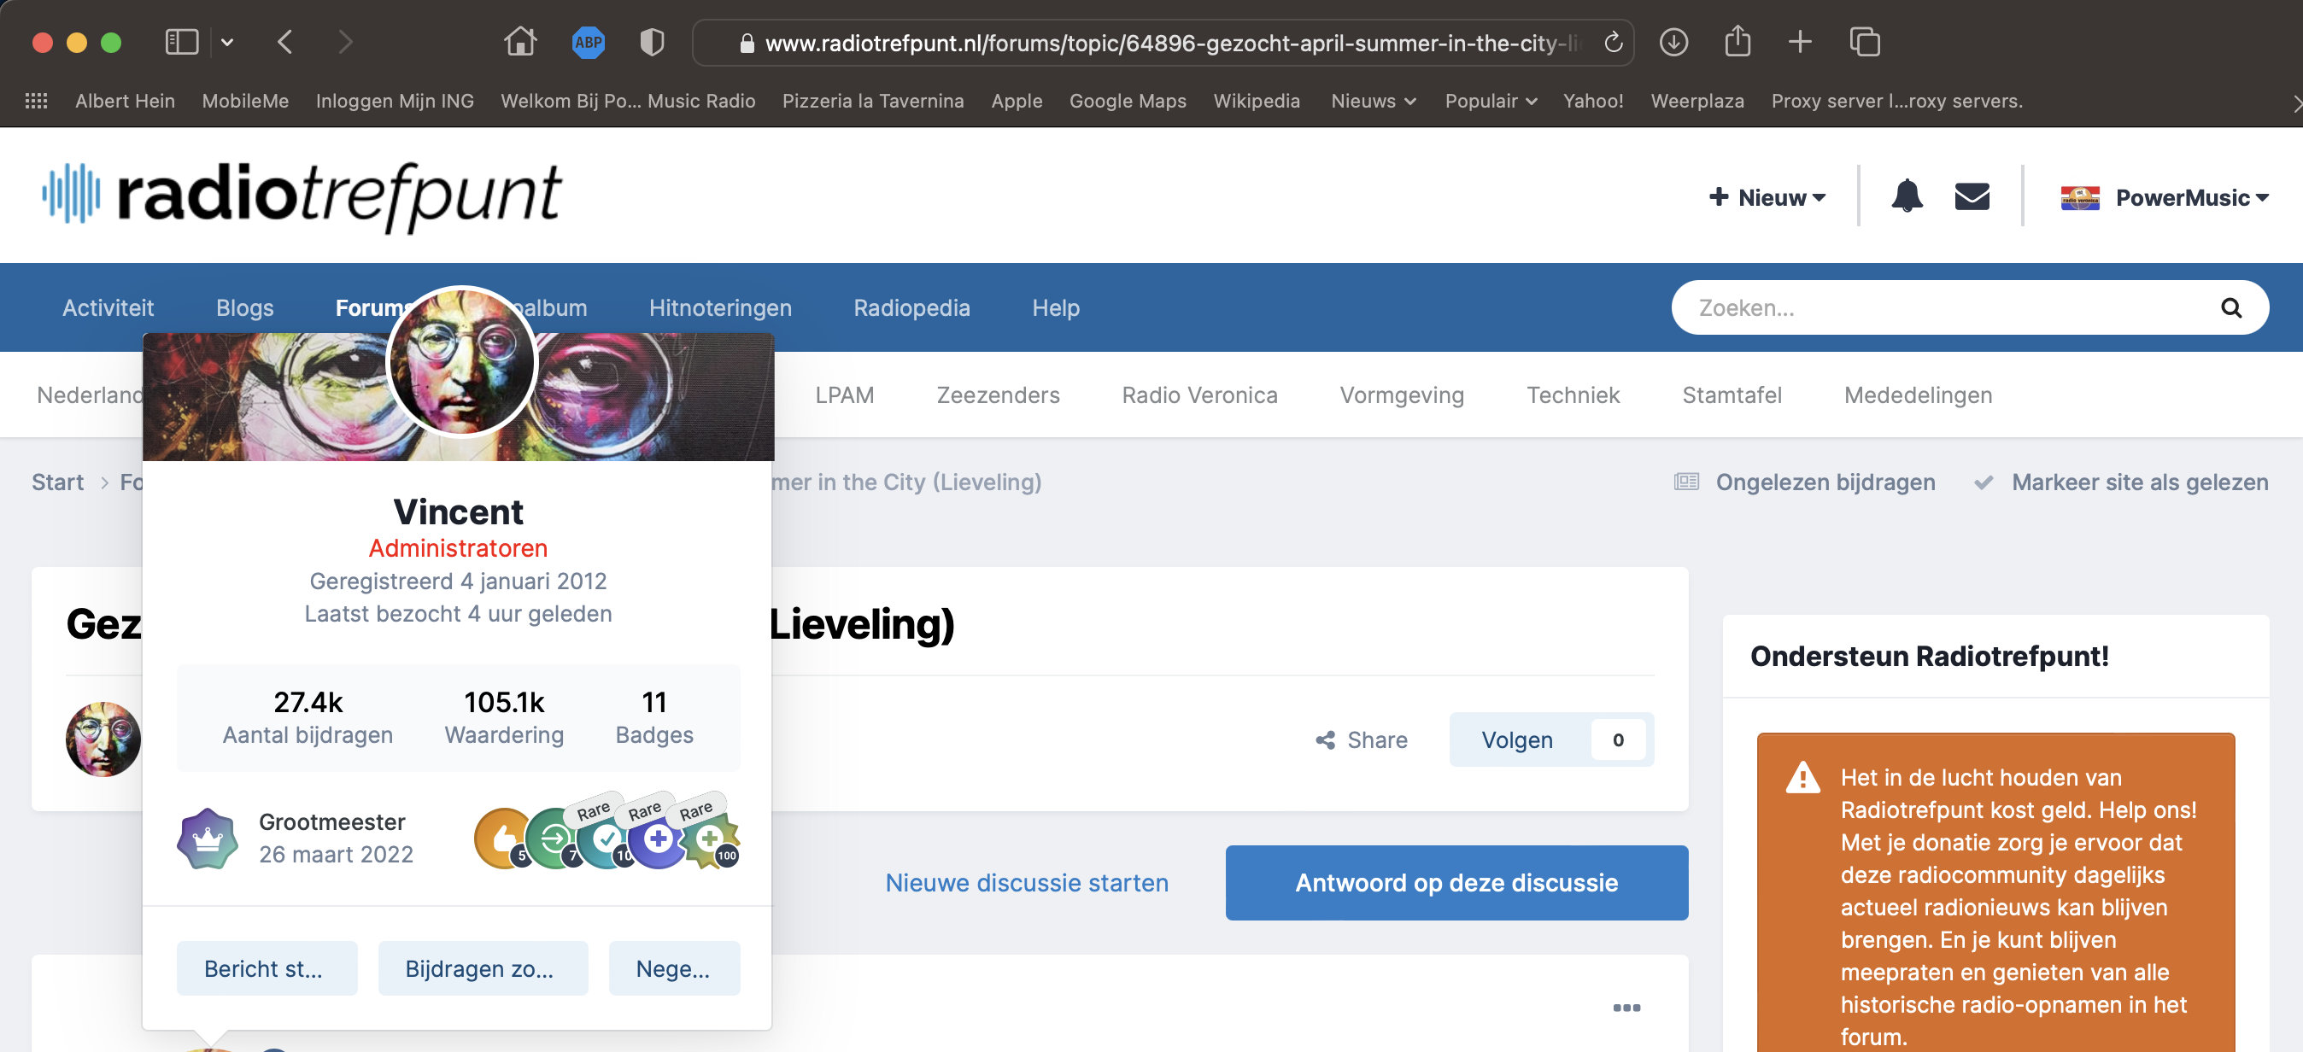Open the notifications bell icon
The height and width of the screenshot is (1052, 2303).
[1906, 196]
